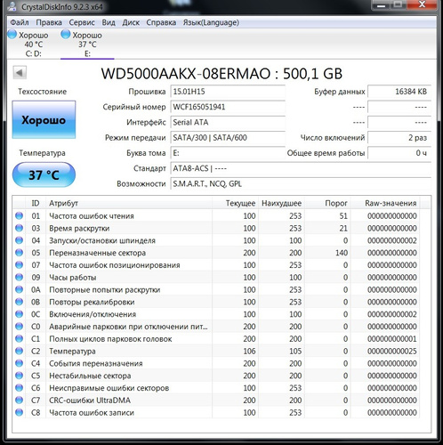Open the Диск menu
Image resolution: width=443 pixels, height=445 pixels.
(x=131, y=22)
